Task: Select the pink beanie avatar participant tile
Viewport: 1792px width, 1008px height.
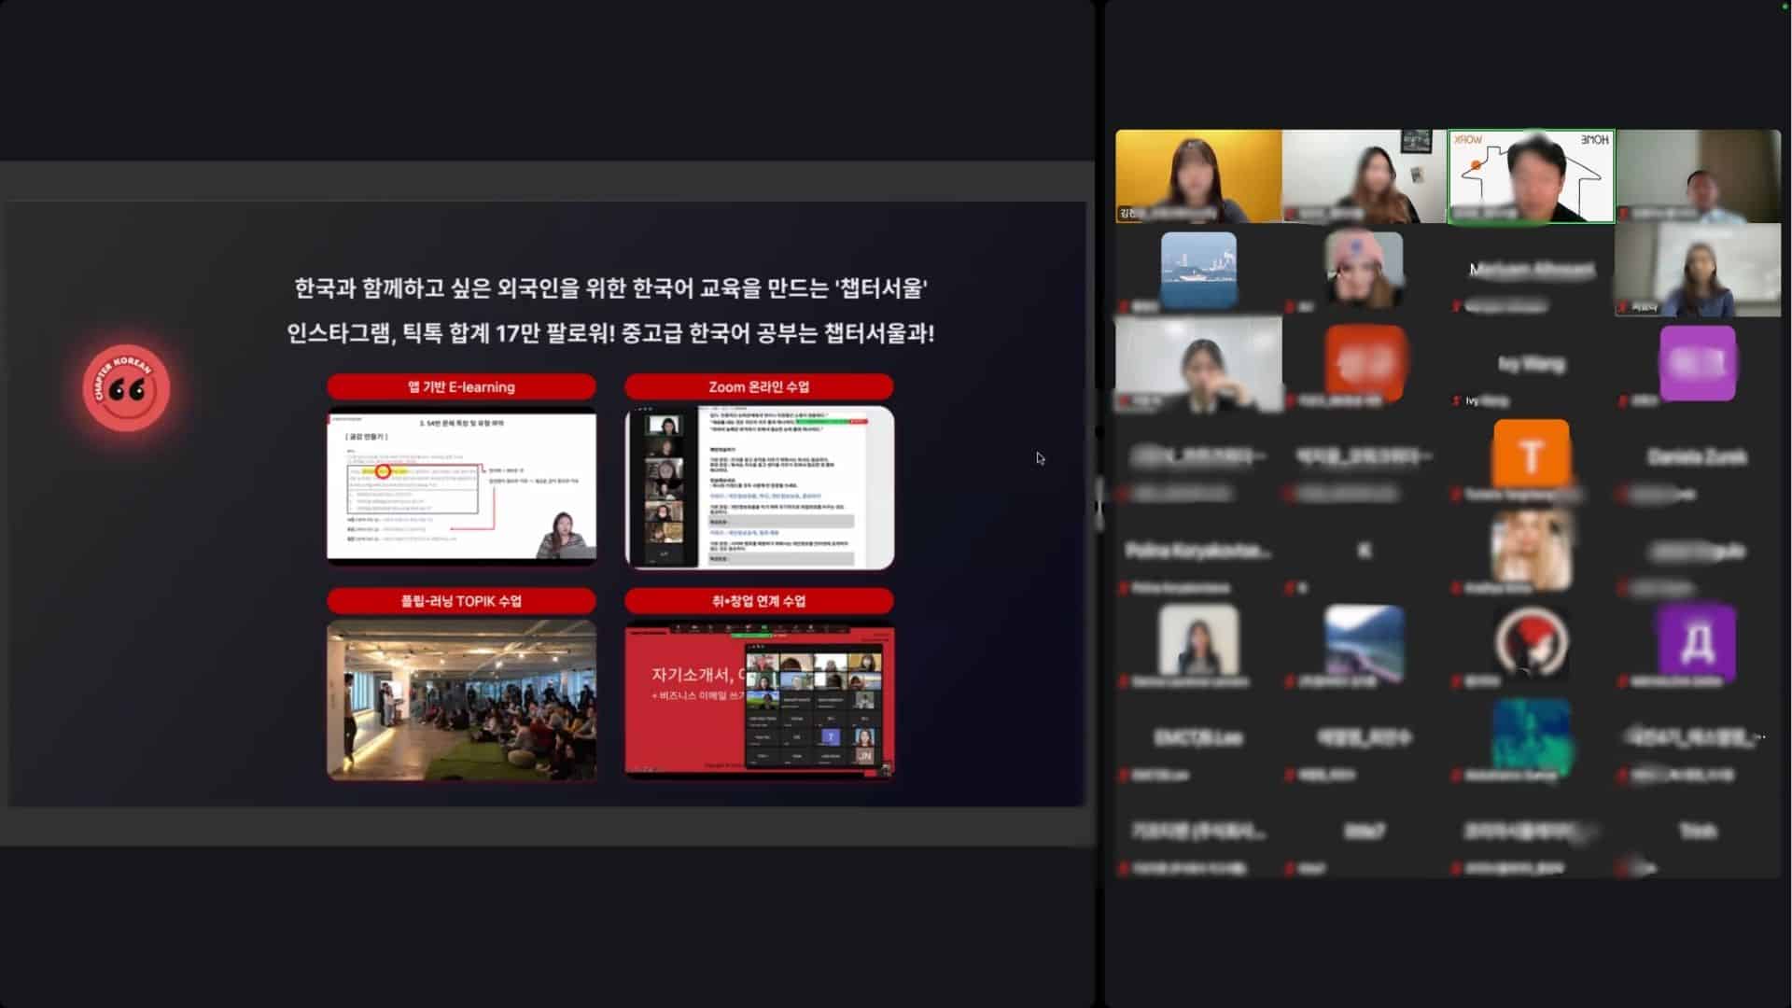Action: point(1365,270)
